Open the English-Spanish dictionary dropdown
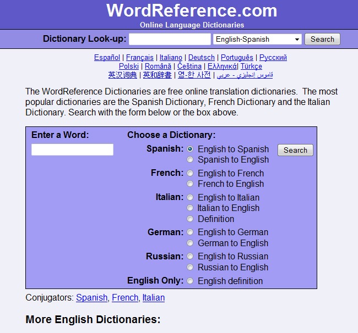This screenshot has width=358, height=333. pos(257,39)
